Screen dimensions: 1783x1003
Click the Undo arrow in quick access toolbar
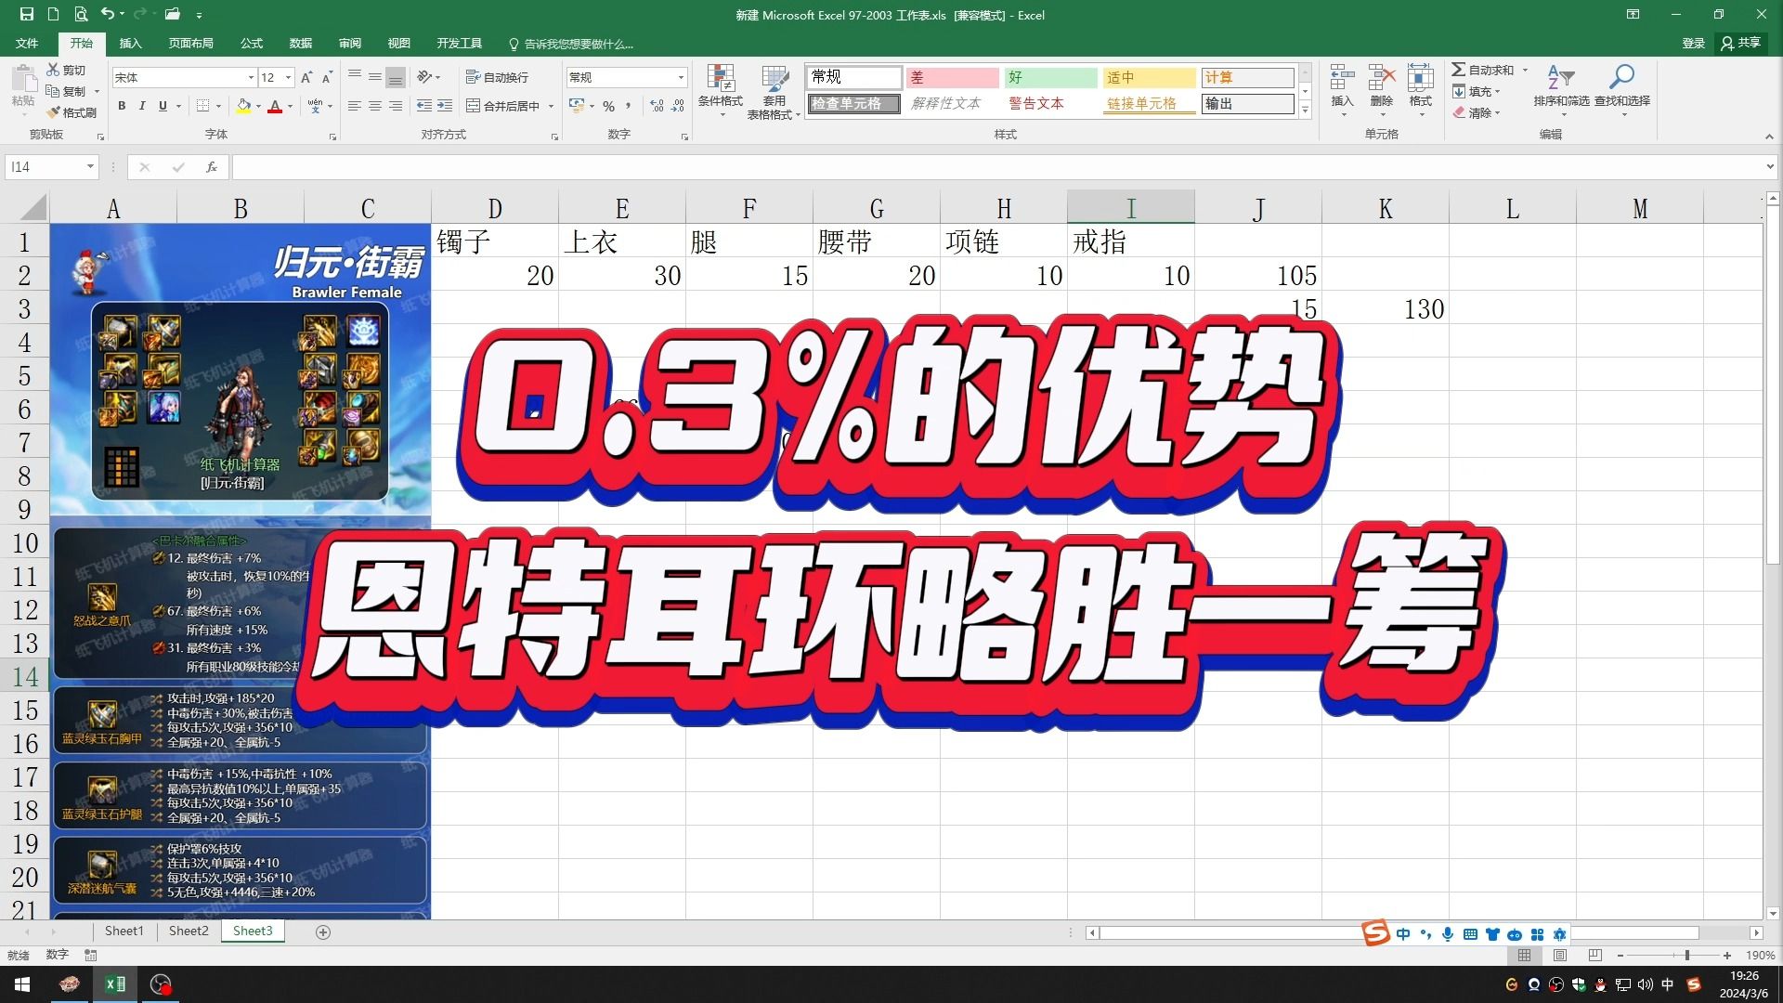(x=108, y=14)
